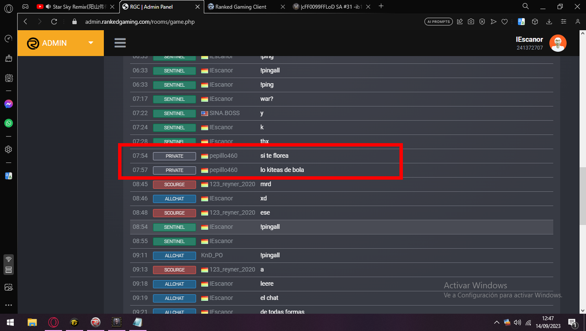Open the edit page pencil icon in address bar
The width and height of the screenshot is (586, 331).
pyautogui.click(x=460, y=22)
